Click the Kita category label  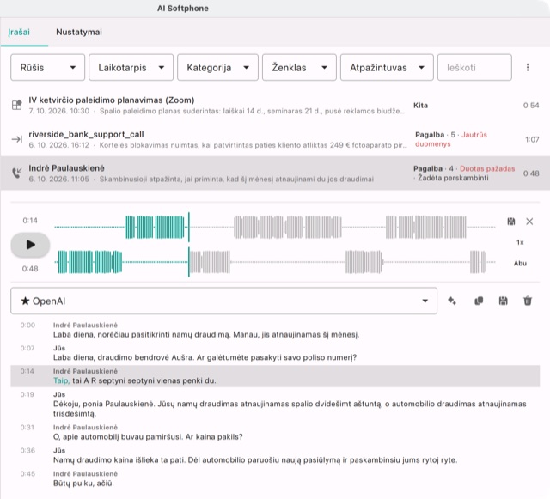tap(420, 105)
